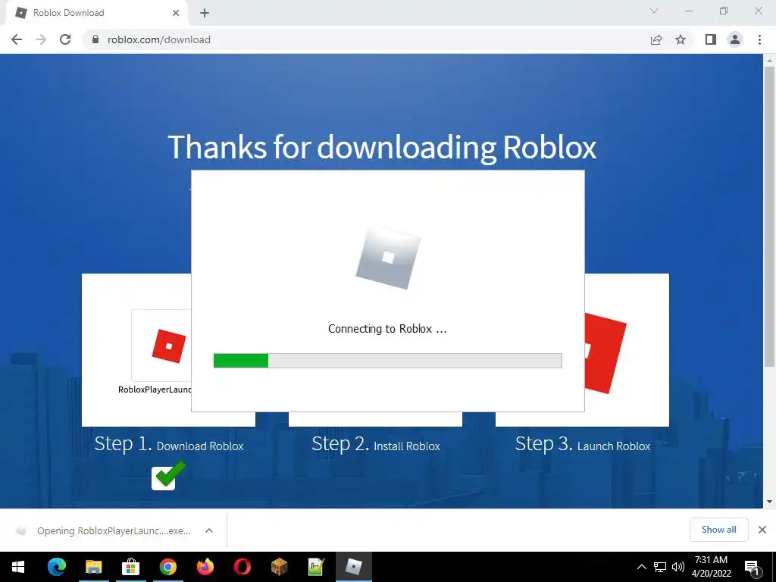Click the browser forward arrow
The image size is (776, 582).
pyautogui.click(x=41, y=39)
